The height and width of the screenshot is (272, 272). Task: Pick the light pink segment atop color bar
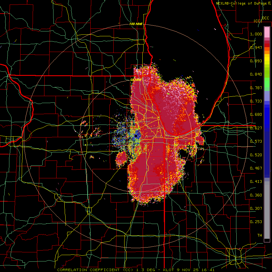pos(267,32)
